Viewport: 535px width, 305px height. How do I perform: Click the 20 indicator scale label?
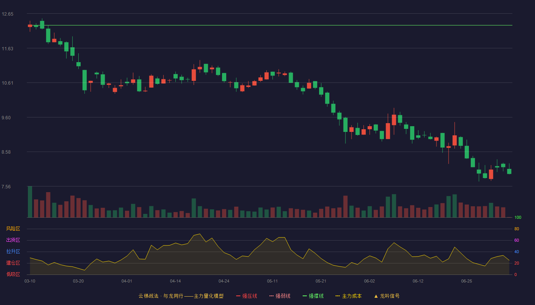517,263
